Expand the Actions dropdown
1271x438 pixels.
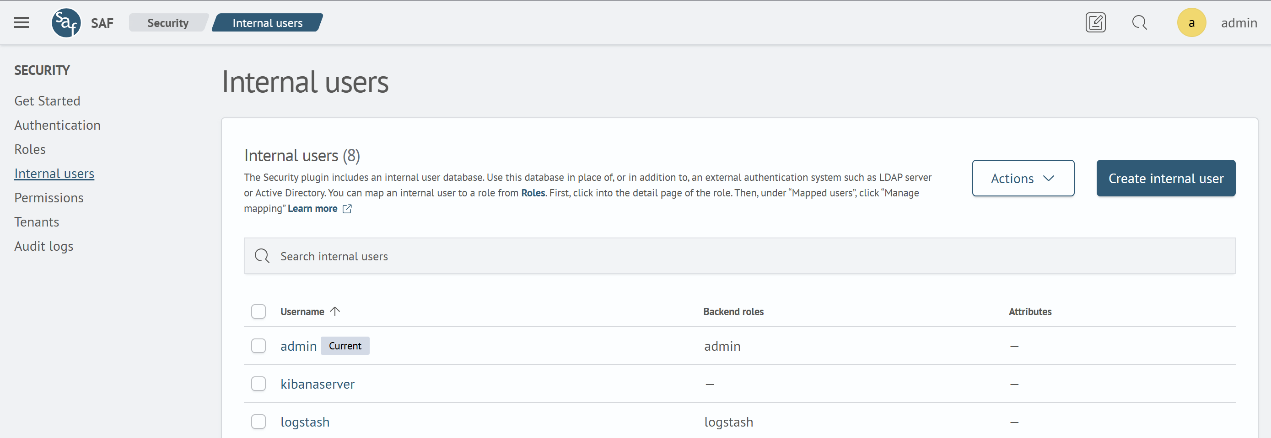tap(1023, 178)
